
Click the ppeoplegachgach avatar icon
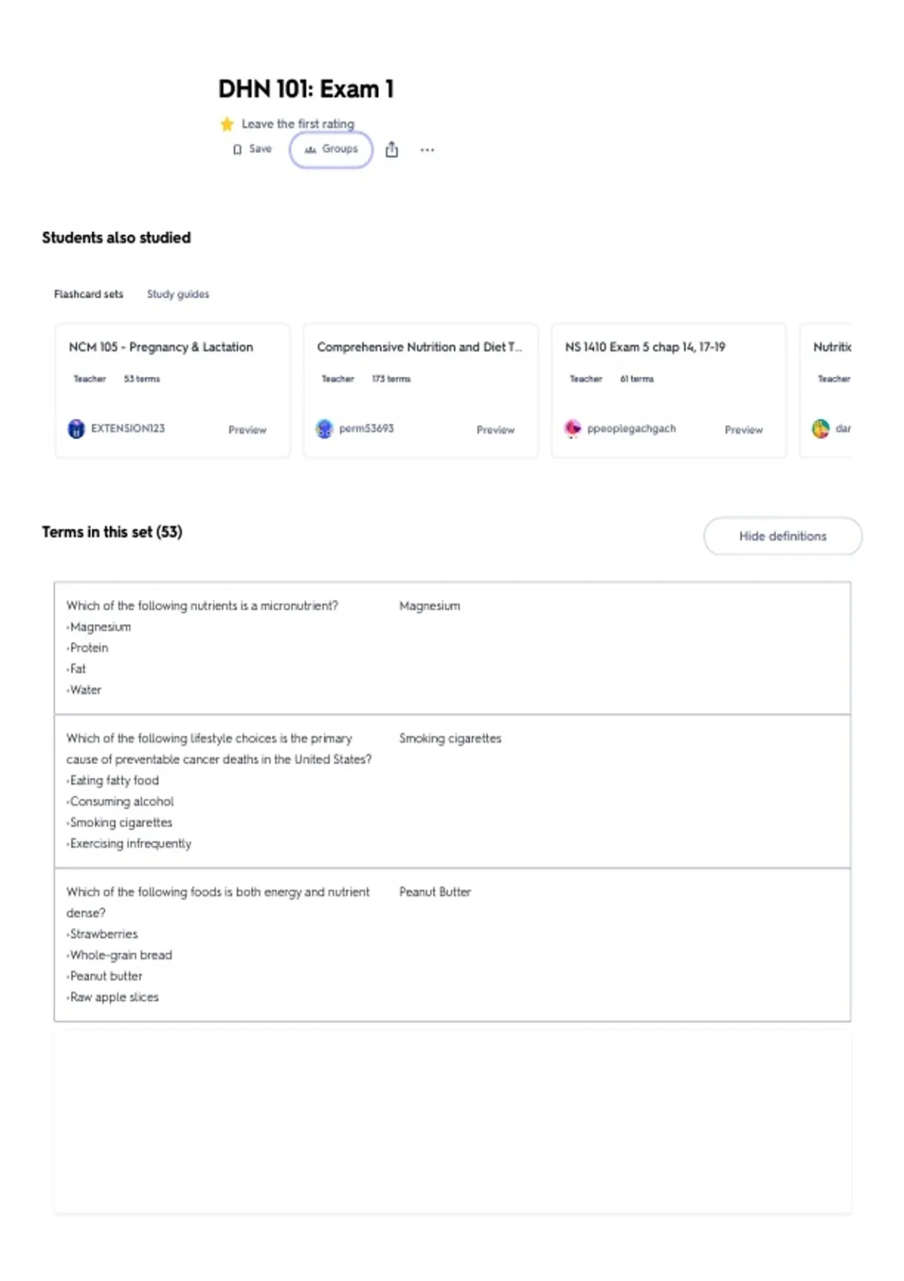click(x=573, y=429)
